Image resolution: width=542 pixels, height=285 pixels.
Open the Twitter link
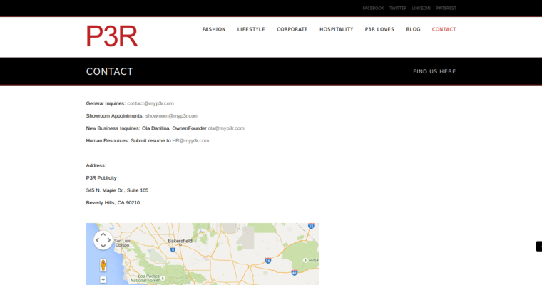pyautogui.click(x=398, y=9)
